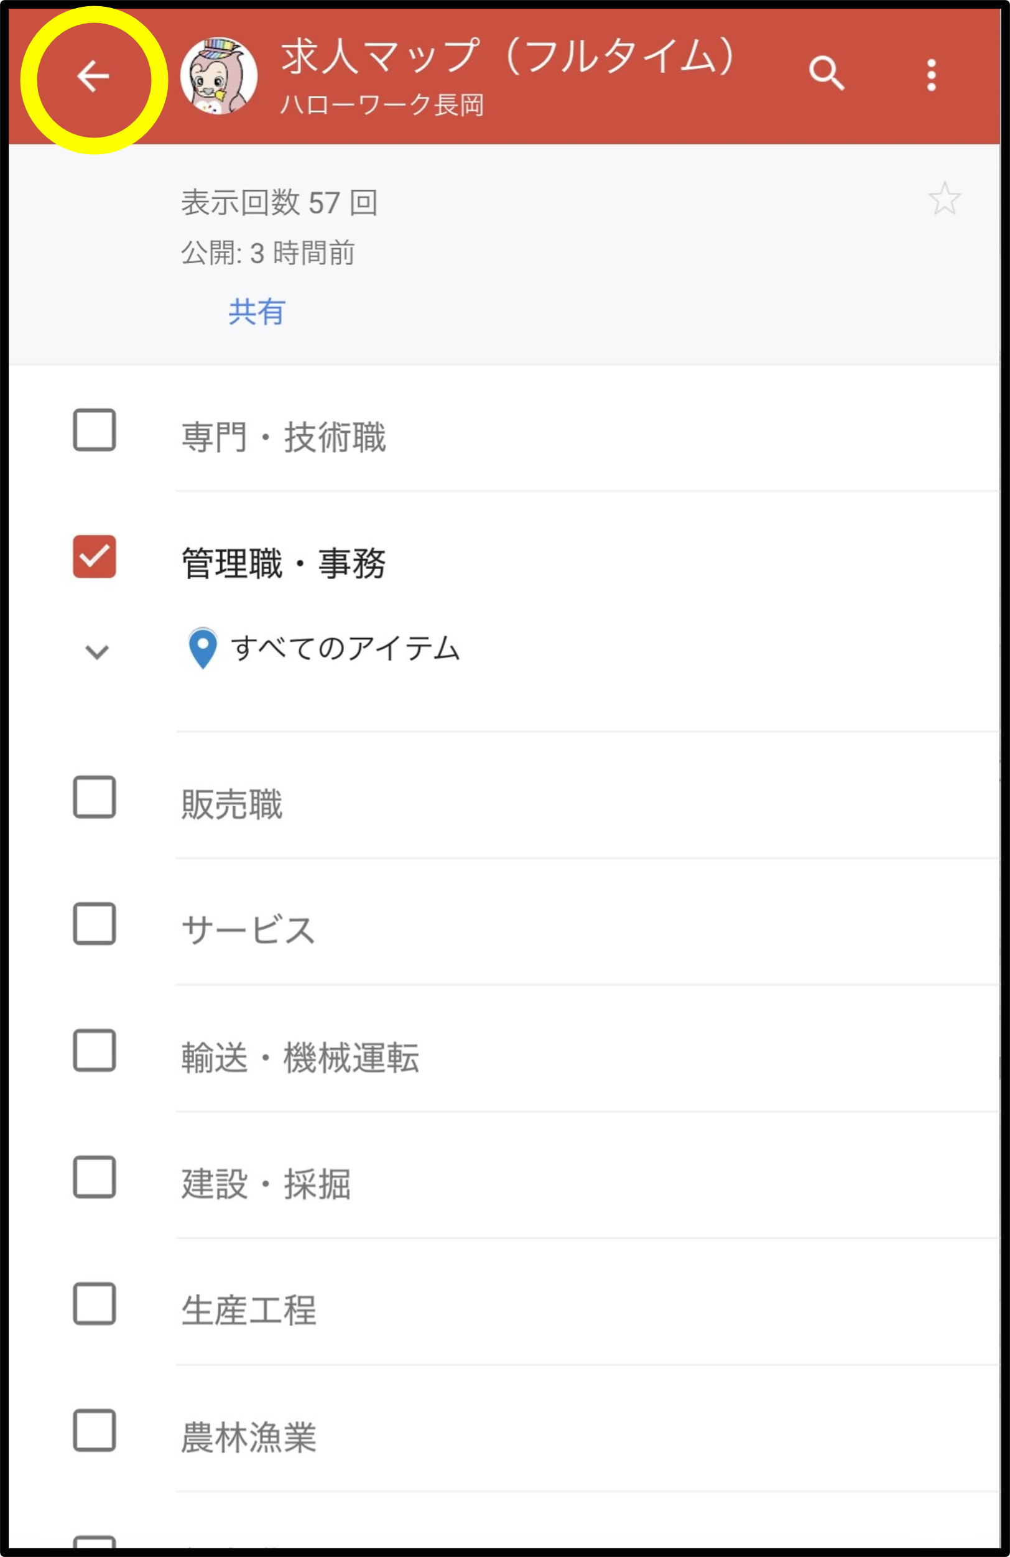Open search with magnifier icon

coord(826,73)
